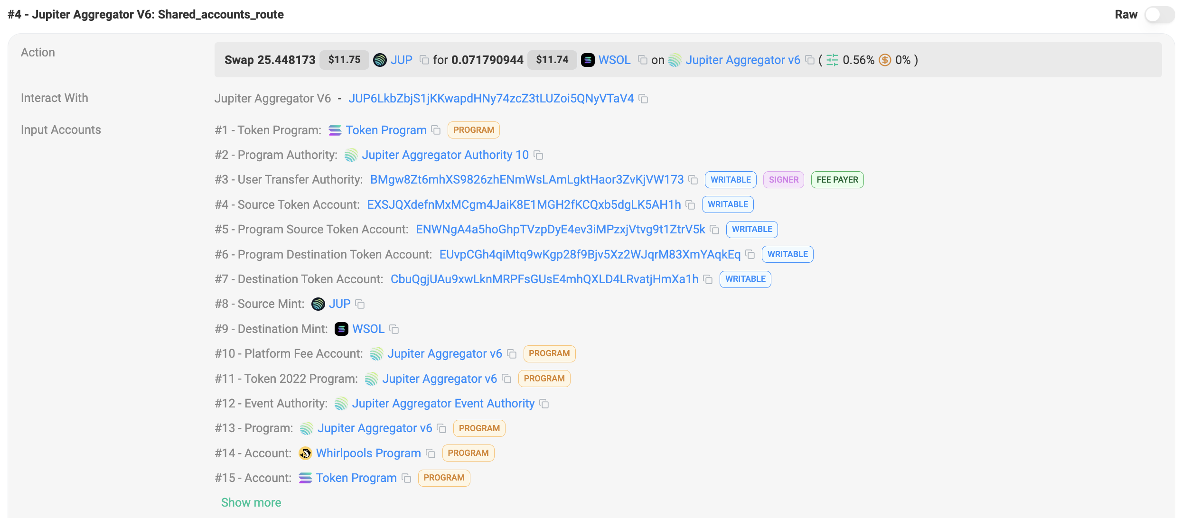
Task: Click the JUP icon next to Source Mint
Action: 317,304
